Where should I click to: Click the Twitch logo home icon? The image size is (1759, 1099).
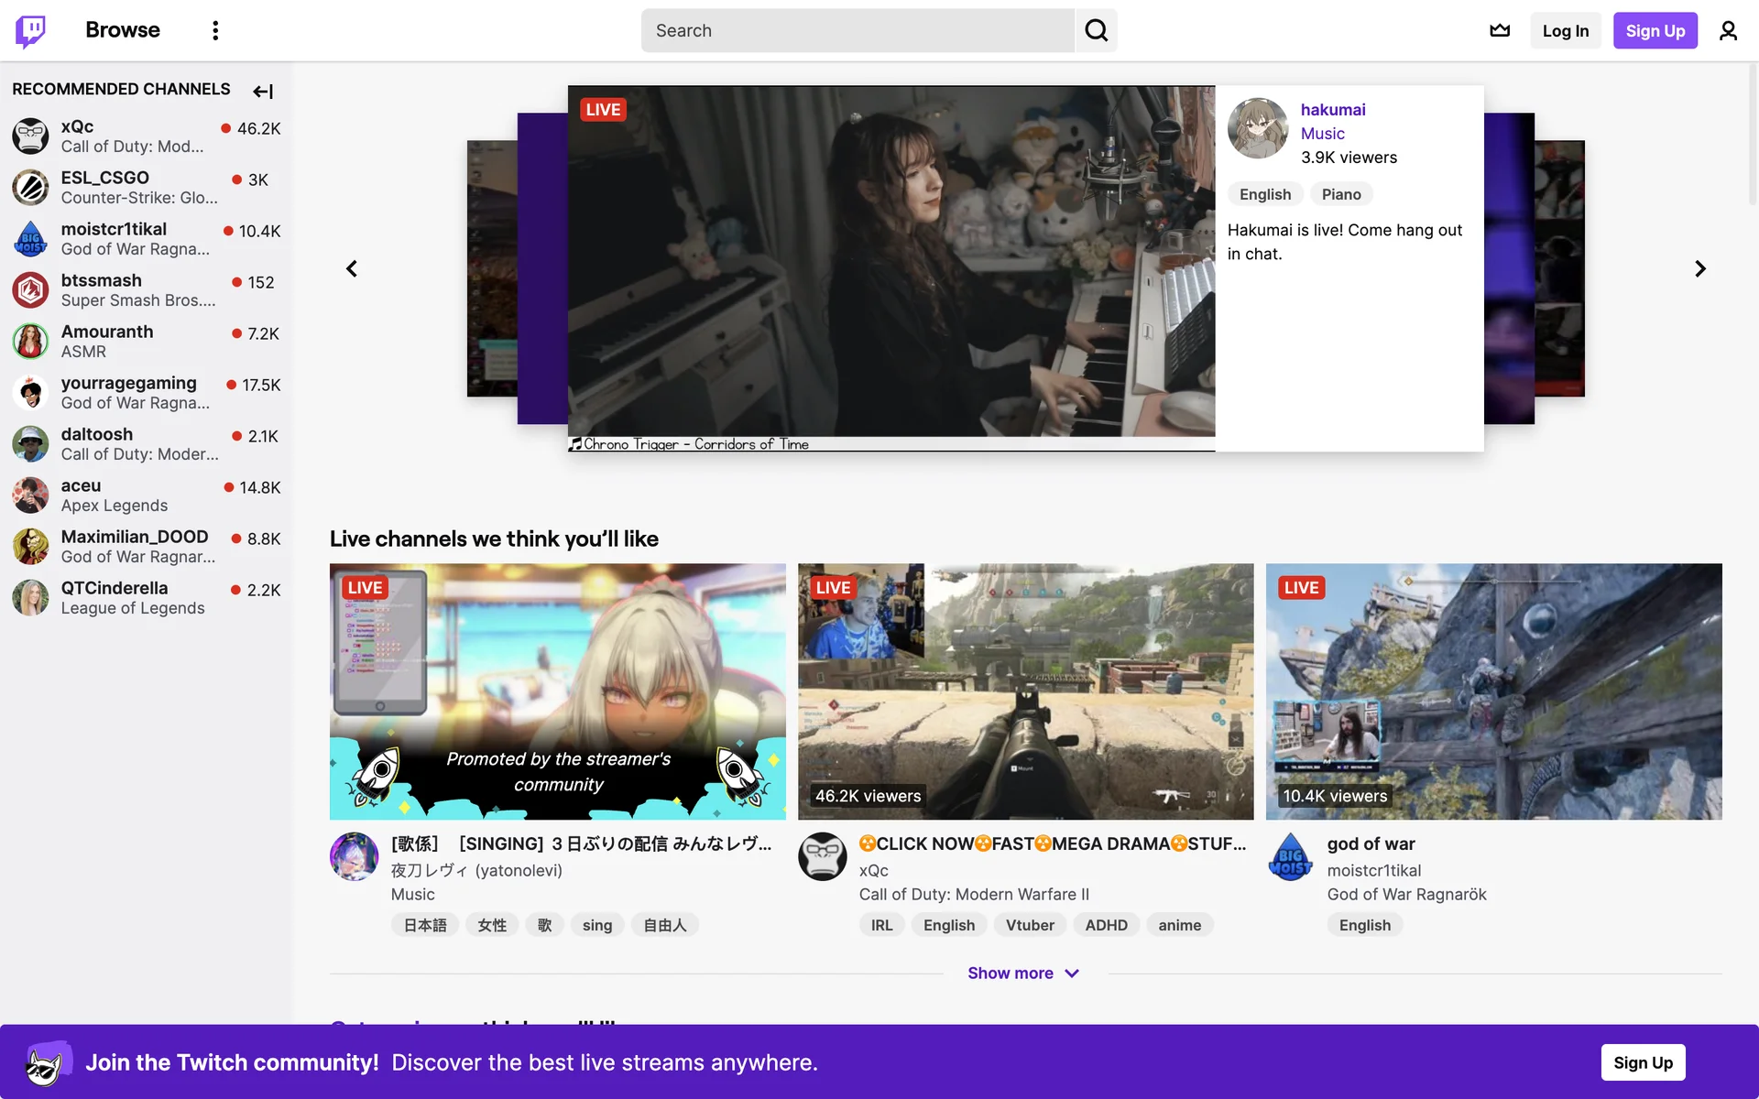[x=30, y=30]
